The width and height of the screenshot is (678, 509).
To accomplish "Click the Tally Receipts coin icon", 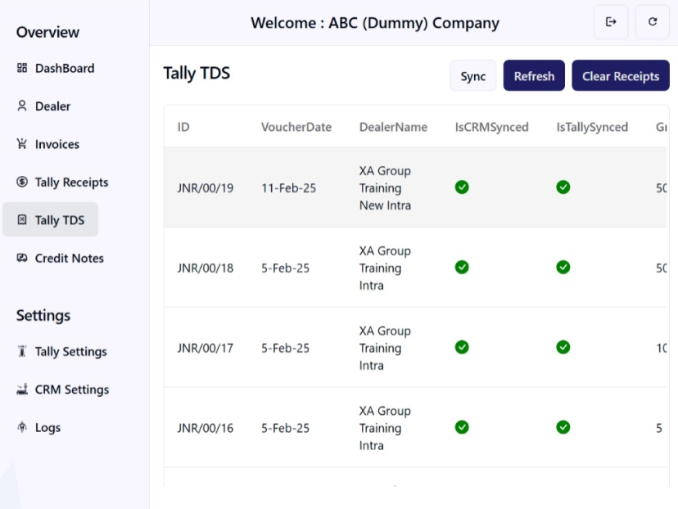I will (22, 182).
